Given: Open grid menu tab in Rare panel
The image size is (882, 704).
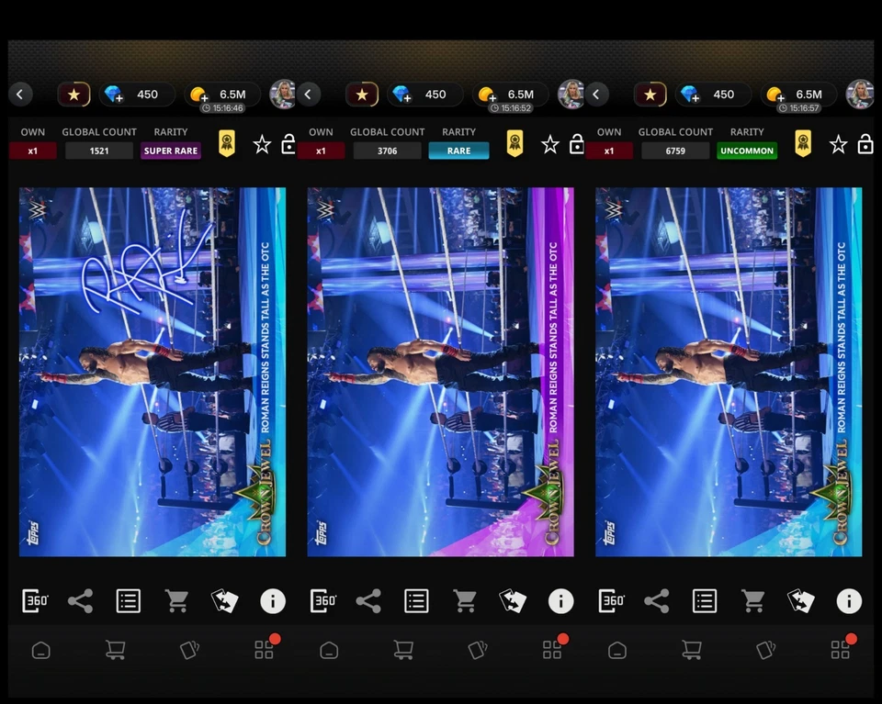Looking at the screenshot, I should (x=552, y=650).
